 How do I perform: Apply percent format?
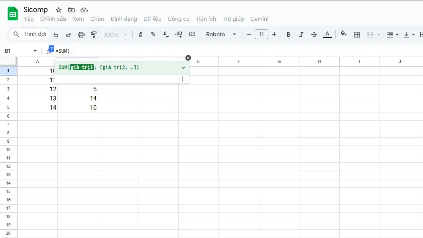[153, 34]
